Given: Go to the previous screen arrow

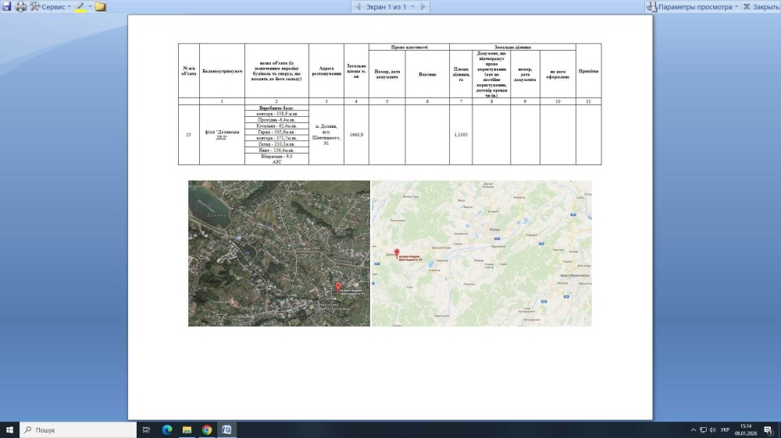Looking at the screenshot, I should (x=358, y=6).
